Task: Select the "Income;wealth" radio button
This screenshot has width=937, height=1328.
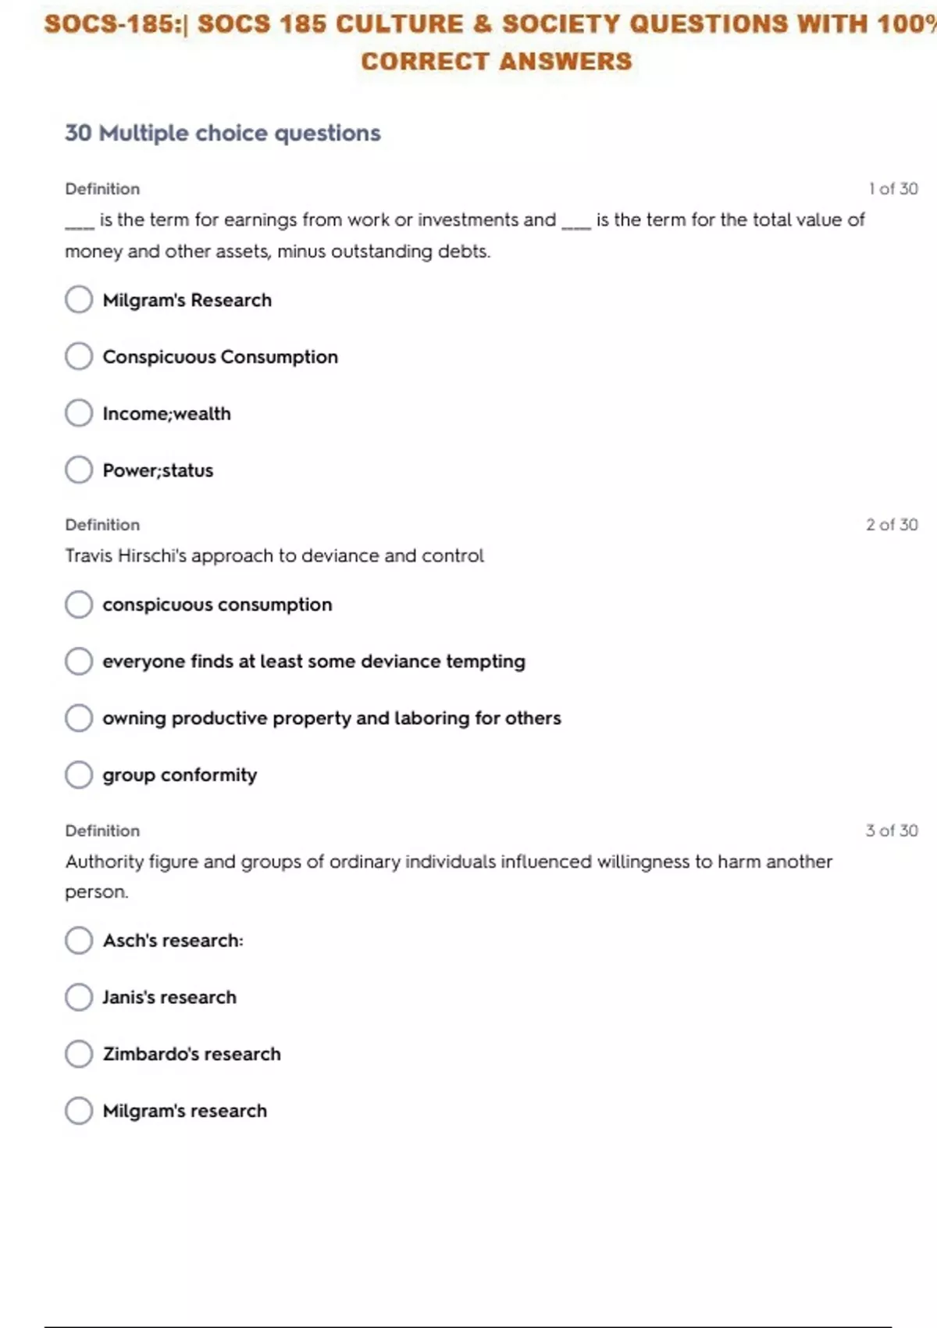Action: [x=79, y=413]
